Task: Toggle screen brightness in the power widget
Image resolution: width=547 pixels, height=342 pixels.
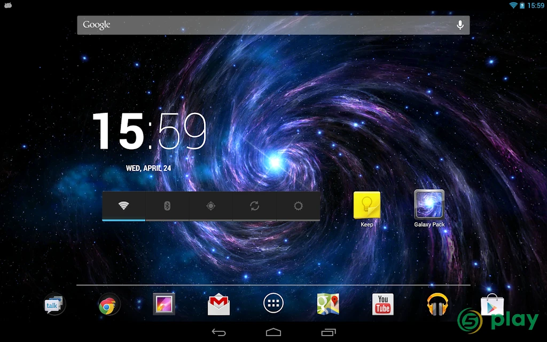Action: (x=298, y=206)
